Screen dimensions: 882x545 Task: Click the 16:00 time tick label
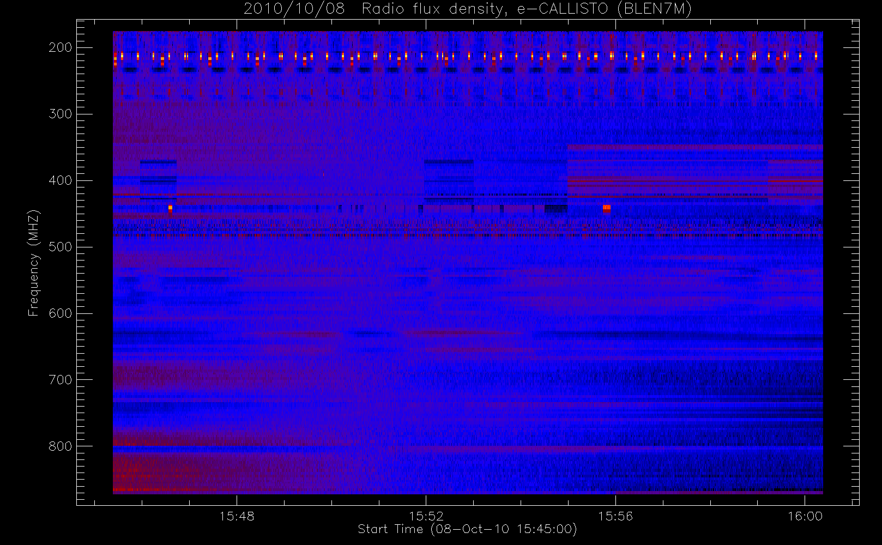click(805, 516)
